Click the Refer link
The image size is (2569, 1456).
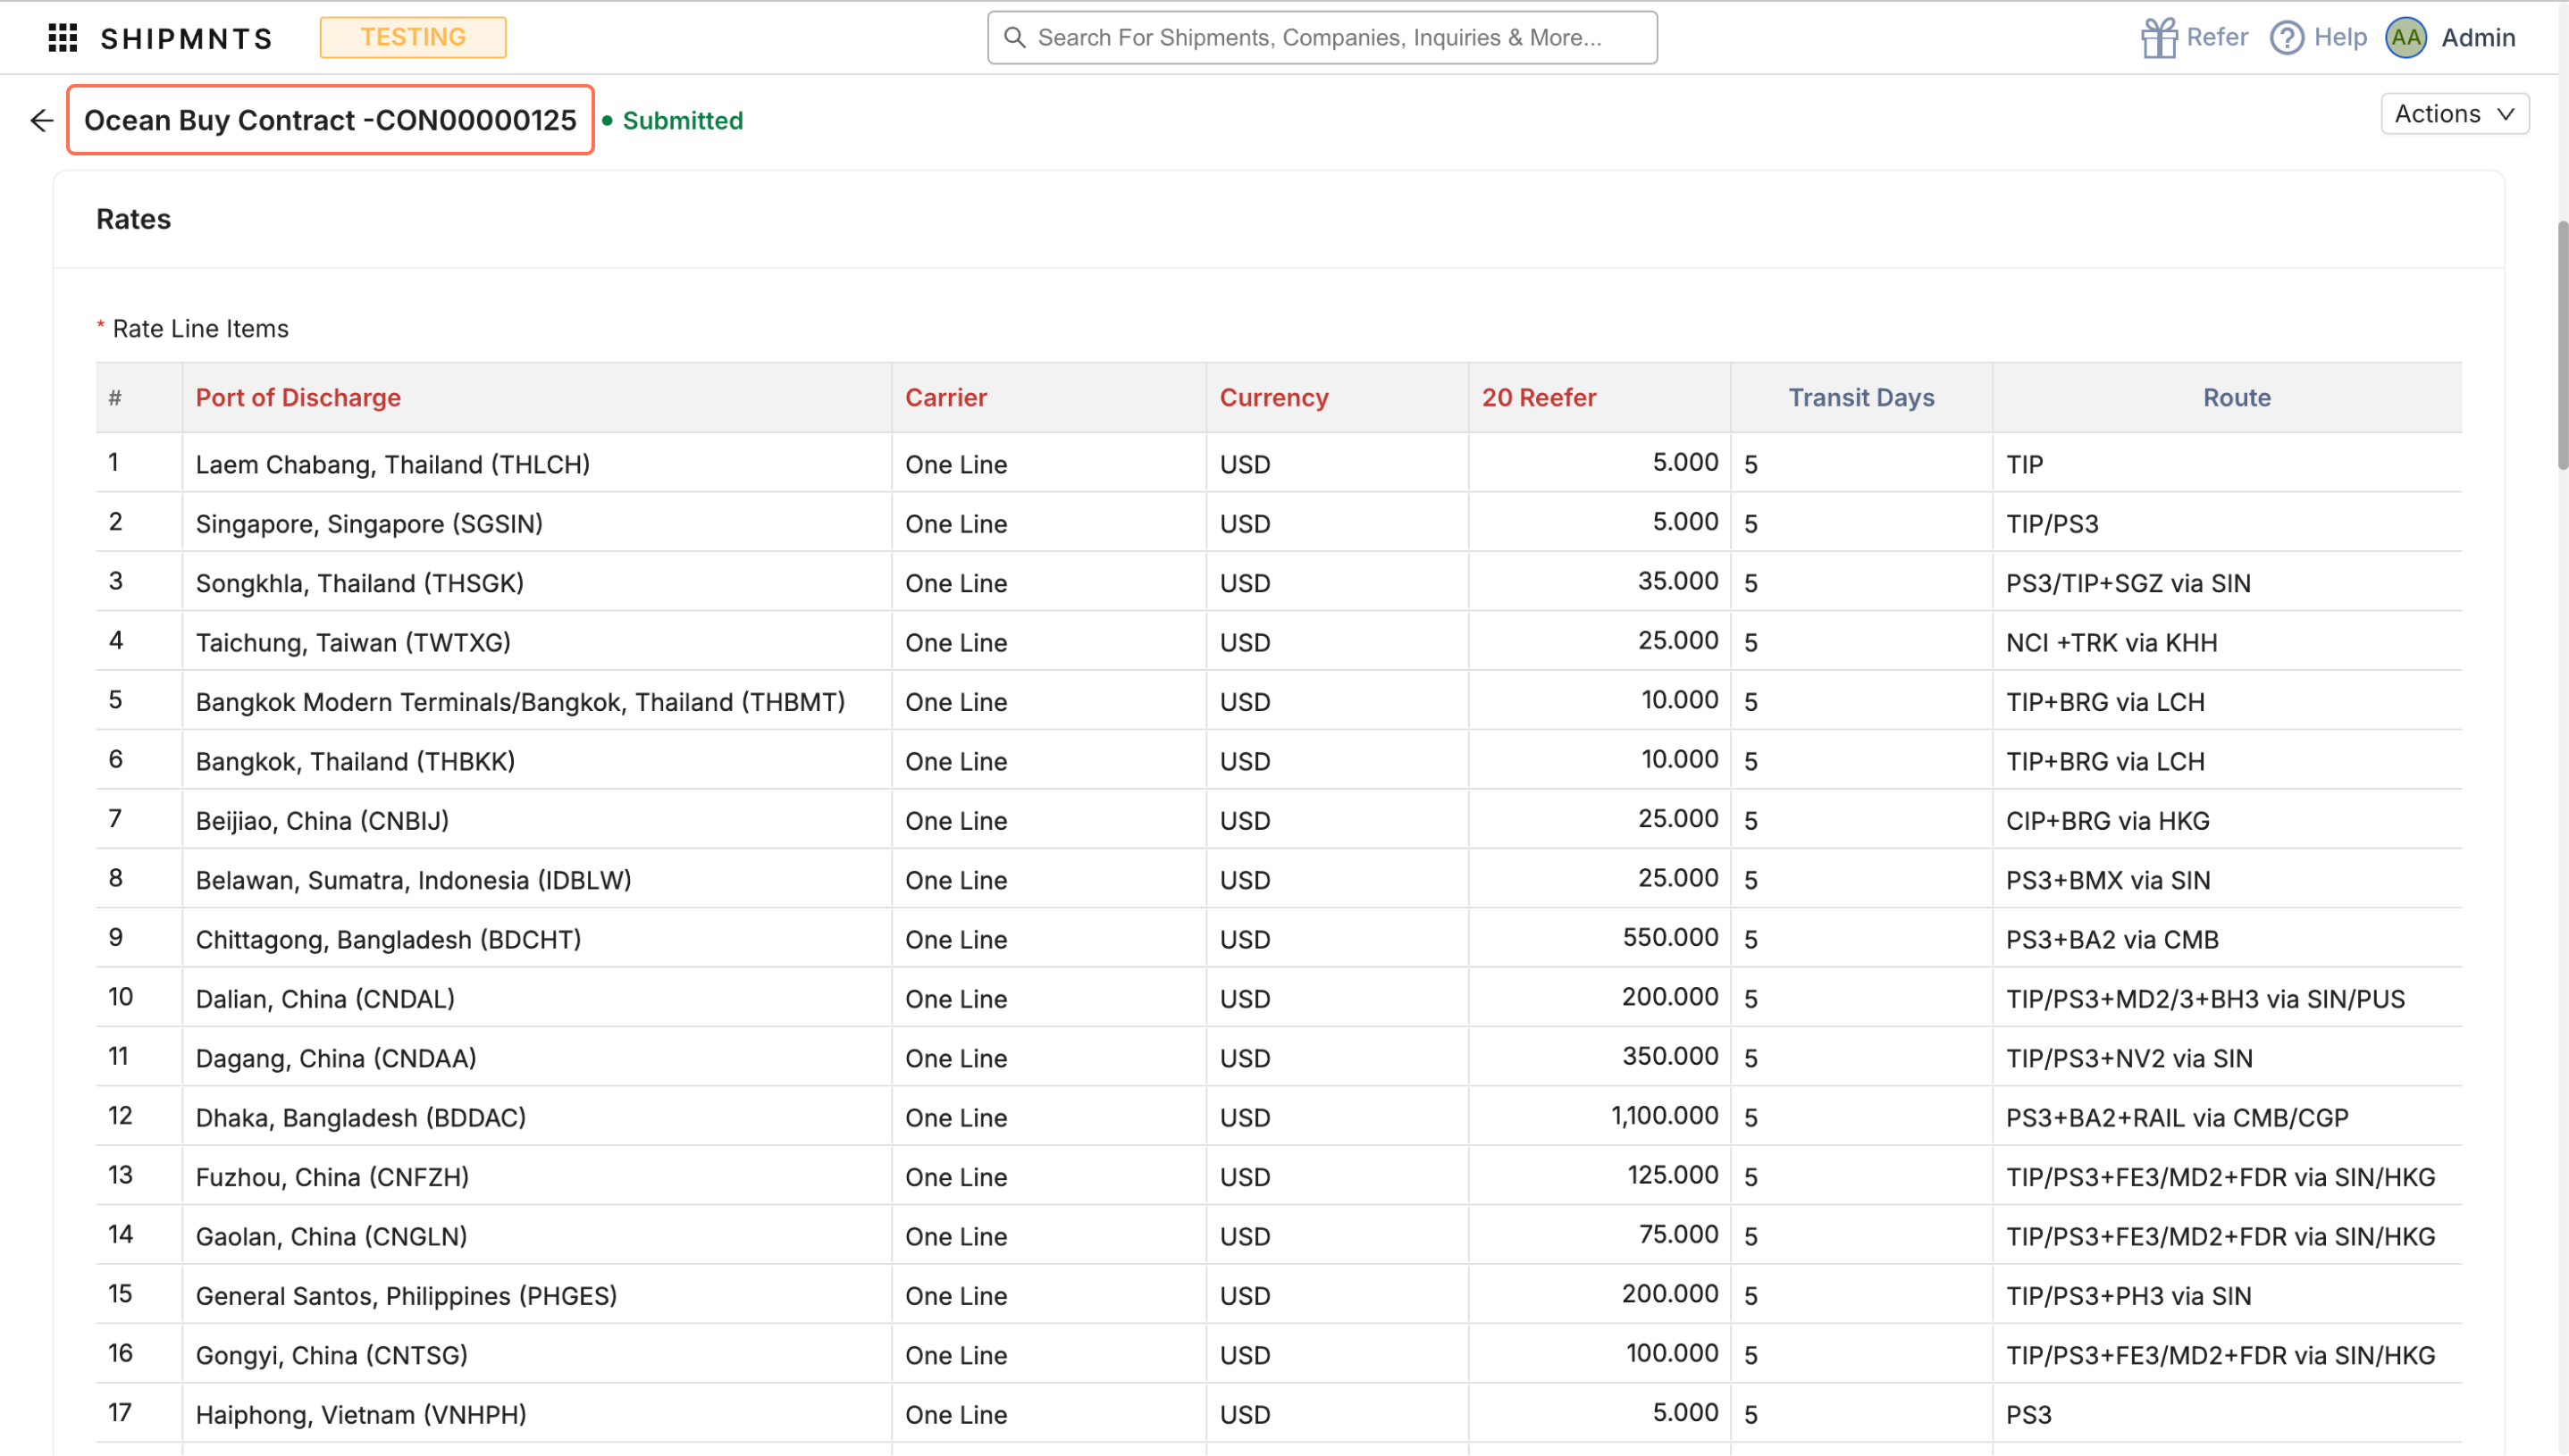(x=2216, y=38)
